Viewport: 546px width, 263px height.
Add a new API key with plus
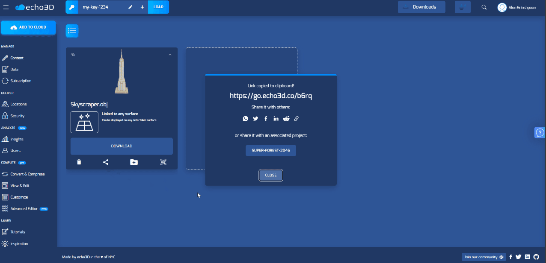(142, 7)
